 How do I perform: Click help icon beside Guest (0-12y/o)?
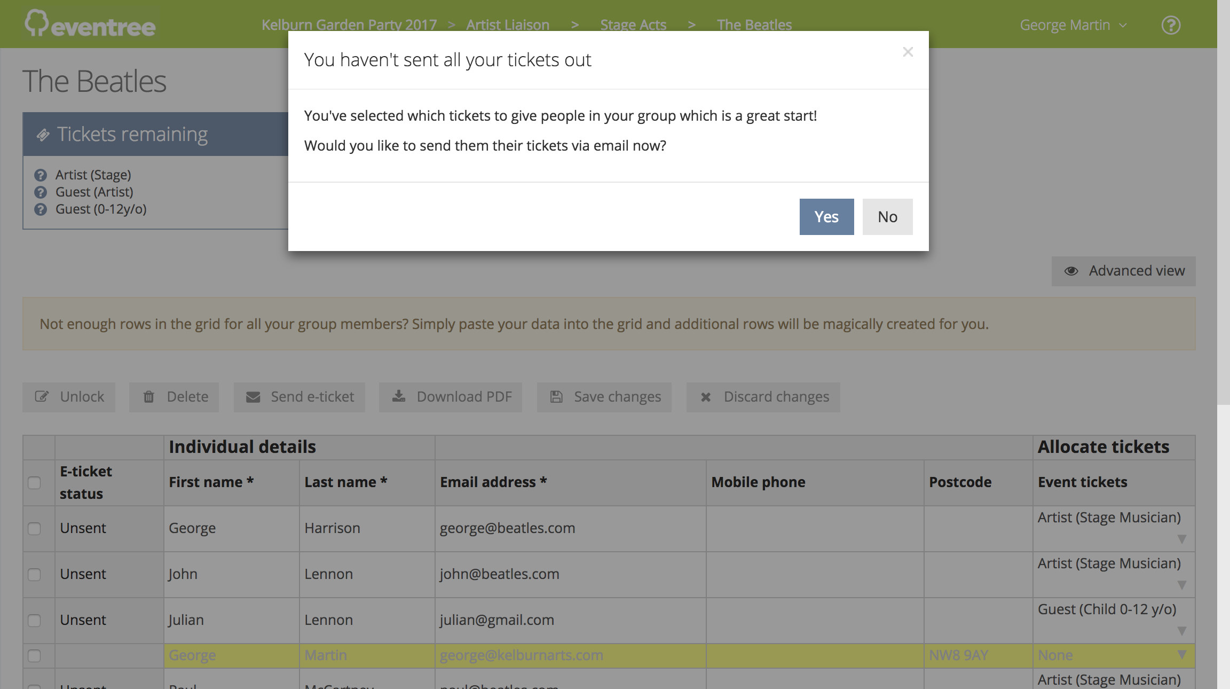click(x=41, y=209)
